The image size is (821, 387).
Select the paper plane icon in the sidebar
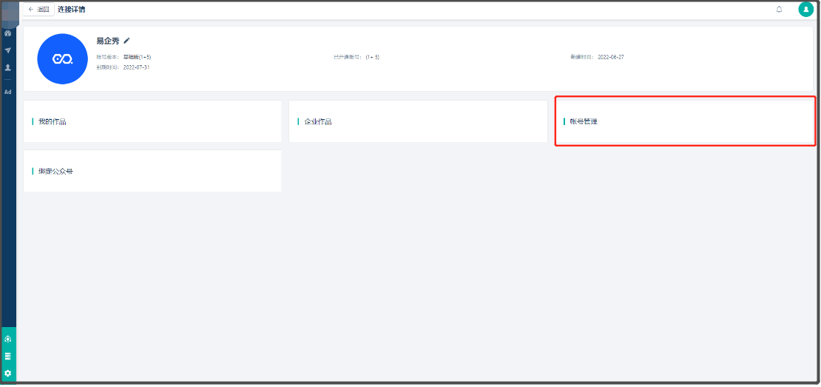pyautogui.click(x=8, y=50)
